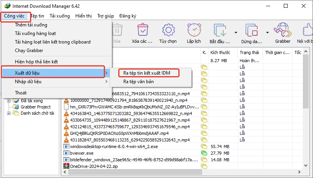
Task: Click VLC icon of 10000000_712917490921794 file
Action: tap(66, 100)
